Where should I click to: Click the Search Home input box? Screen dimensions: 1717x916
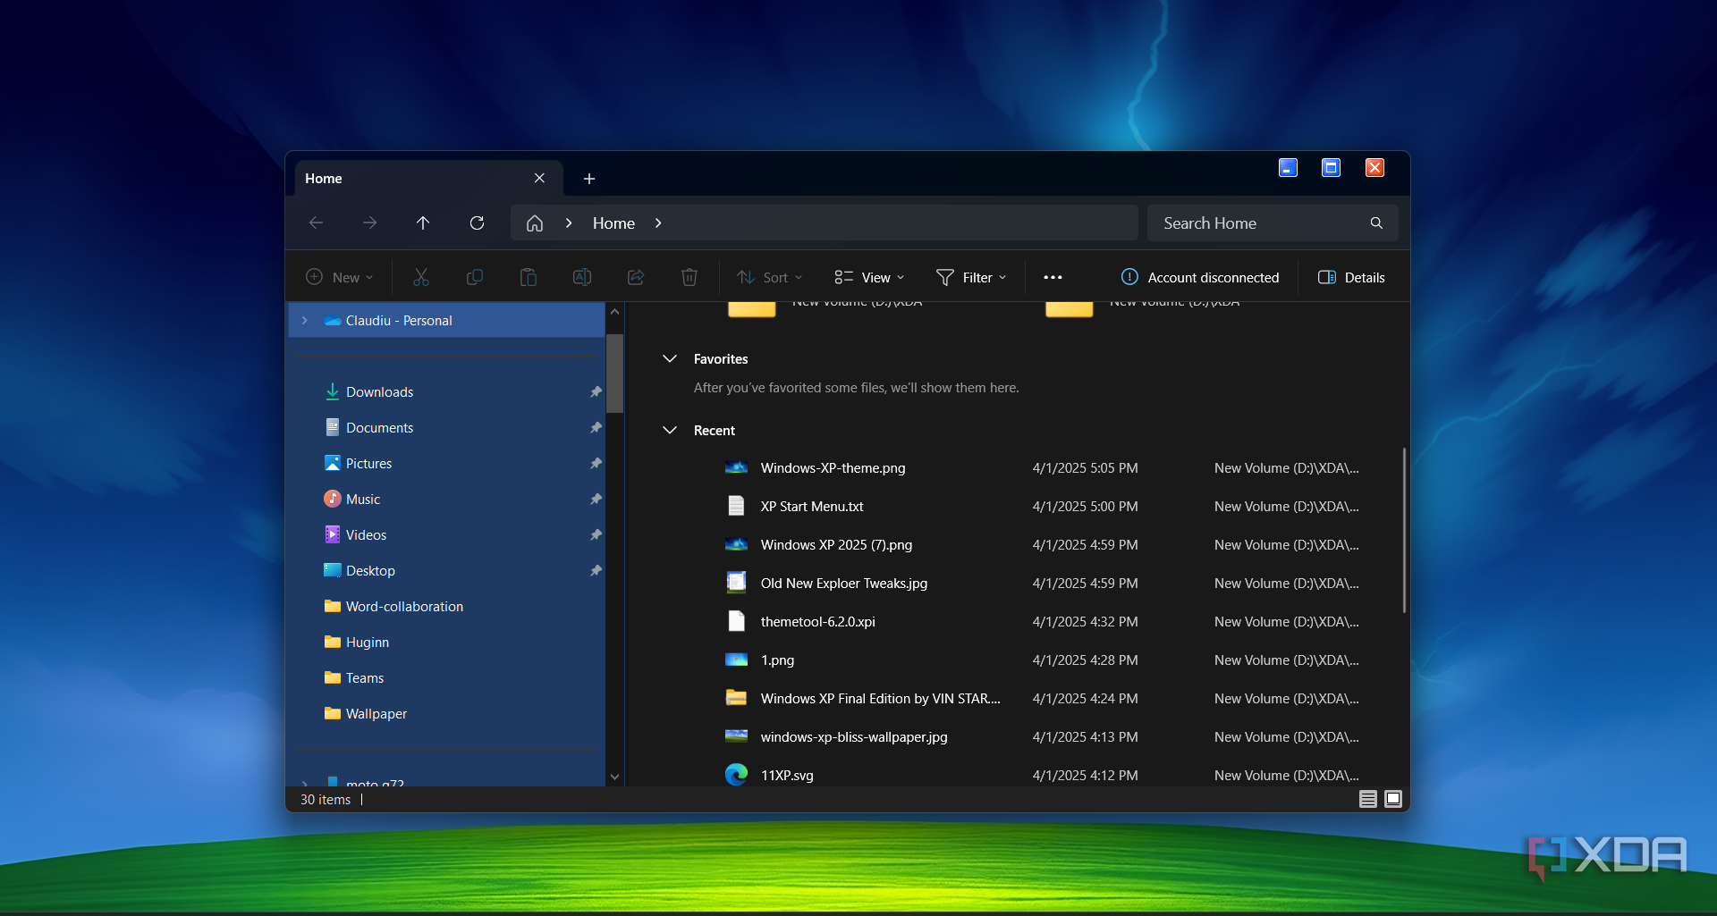[1259, 223]
